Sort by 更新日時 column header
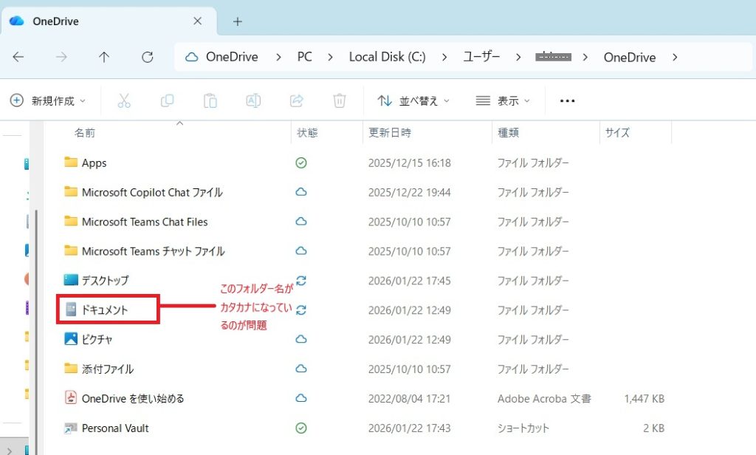756x455 pixels. pos(390,133)
